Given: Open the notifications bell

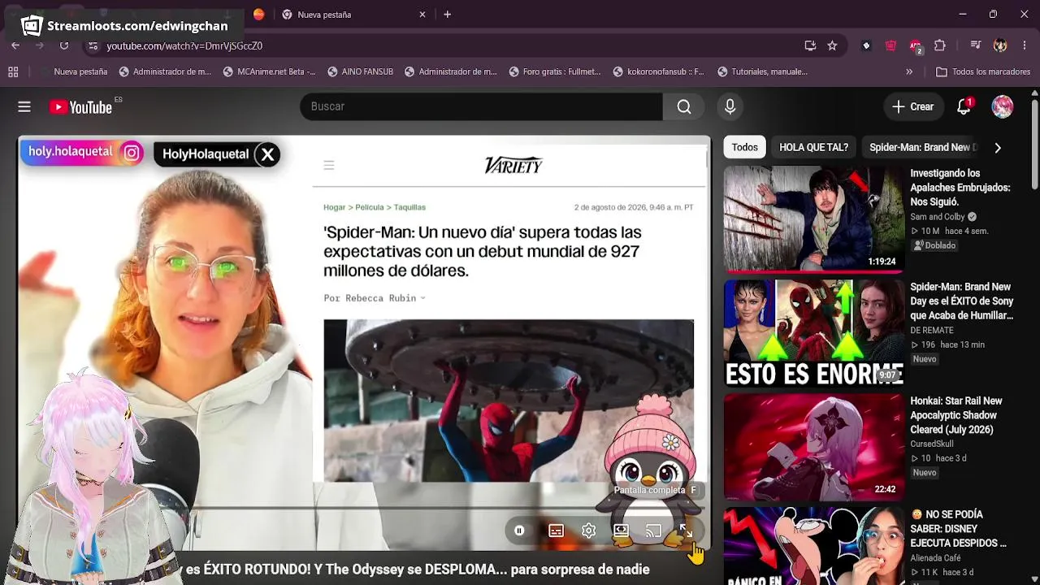Looking at the screenshot, I should pyautogui.click(x=964, y=106).
